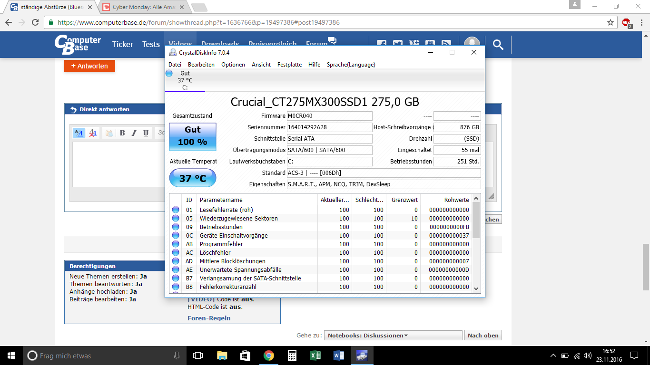Open the Optionen menu
This screenshot has height=365, width=650.
[x=233, y=65]
